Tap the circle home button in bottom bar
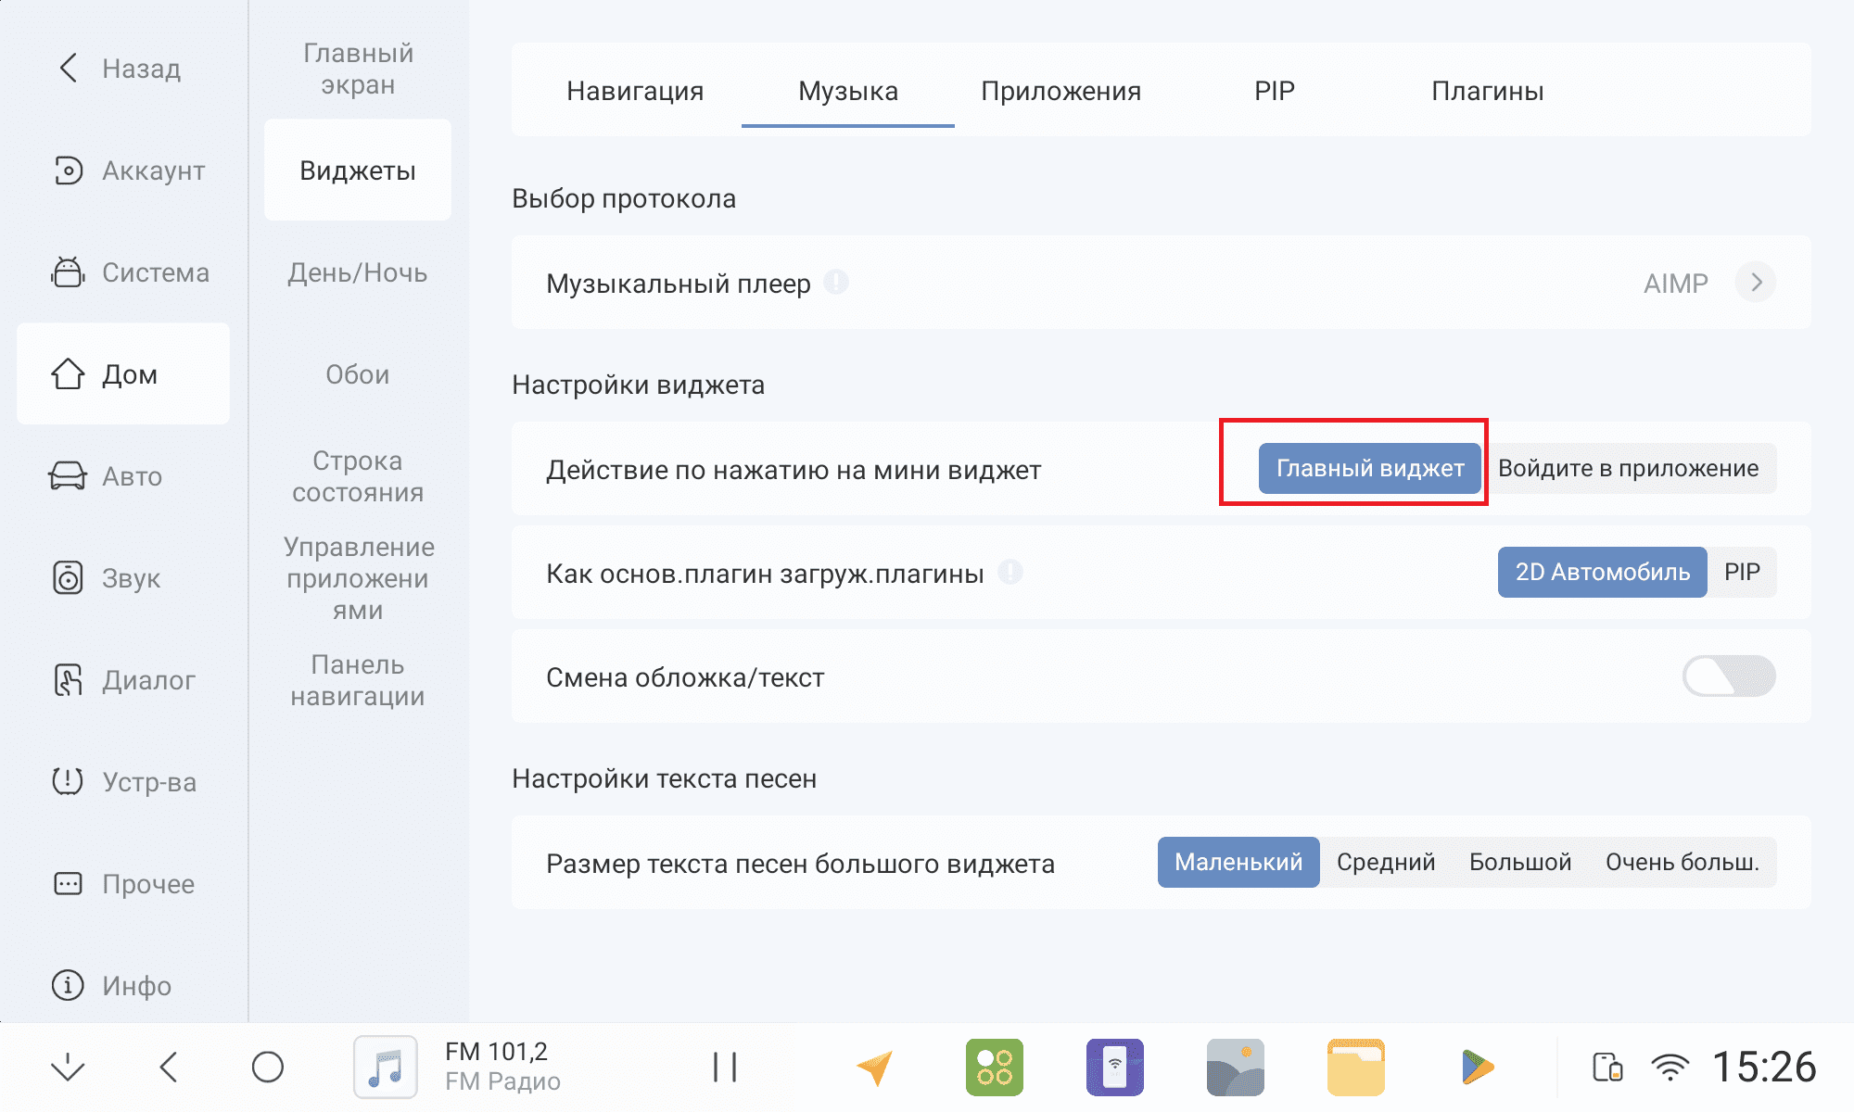Viewport: 1854px width, 1112px height. (x=268, y=1068)
